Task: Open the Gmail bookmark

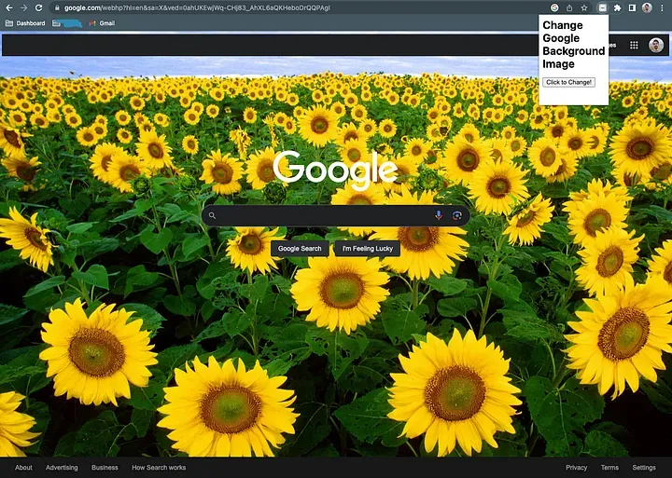Action: [102, 23]
